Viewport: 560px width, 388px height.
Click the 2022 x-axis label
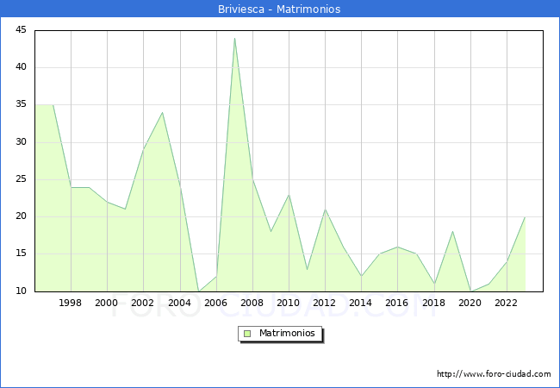pyautogui.click(x=506, y=304)
